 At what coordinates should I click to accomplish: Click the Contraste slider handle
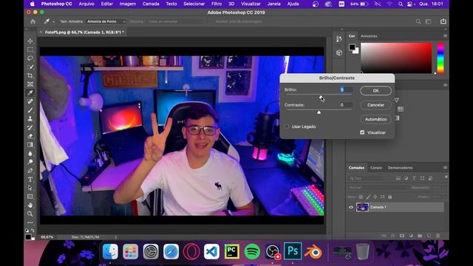click(319, 112)
